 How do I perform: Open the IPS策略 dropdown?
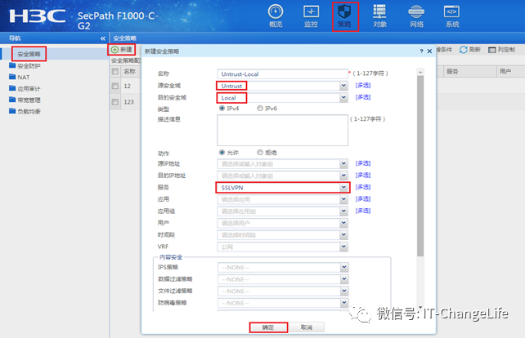tap(344, 268)
